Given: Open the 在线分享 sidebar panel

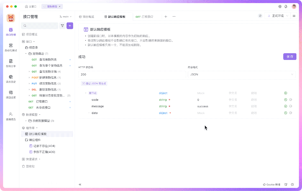Looking at the screenshot, I should pos(11,63).
